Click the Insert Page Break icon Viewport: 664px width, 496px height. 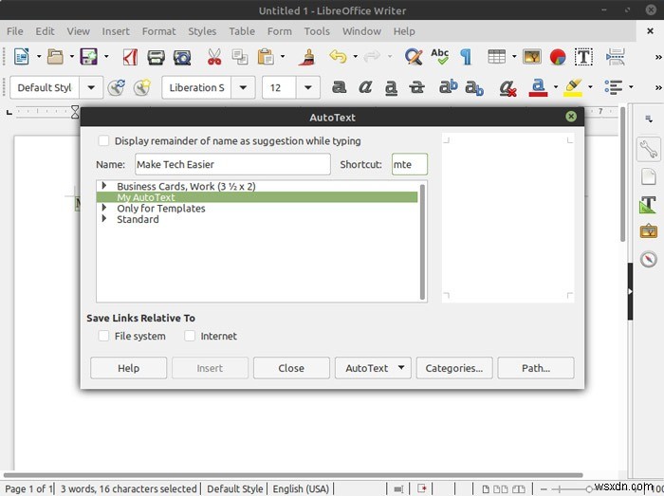coord(616,57)
